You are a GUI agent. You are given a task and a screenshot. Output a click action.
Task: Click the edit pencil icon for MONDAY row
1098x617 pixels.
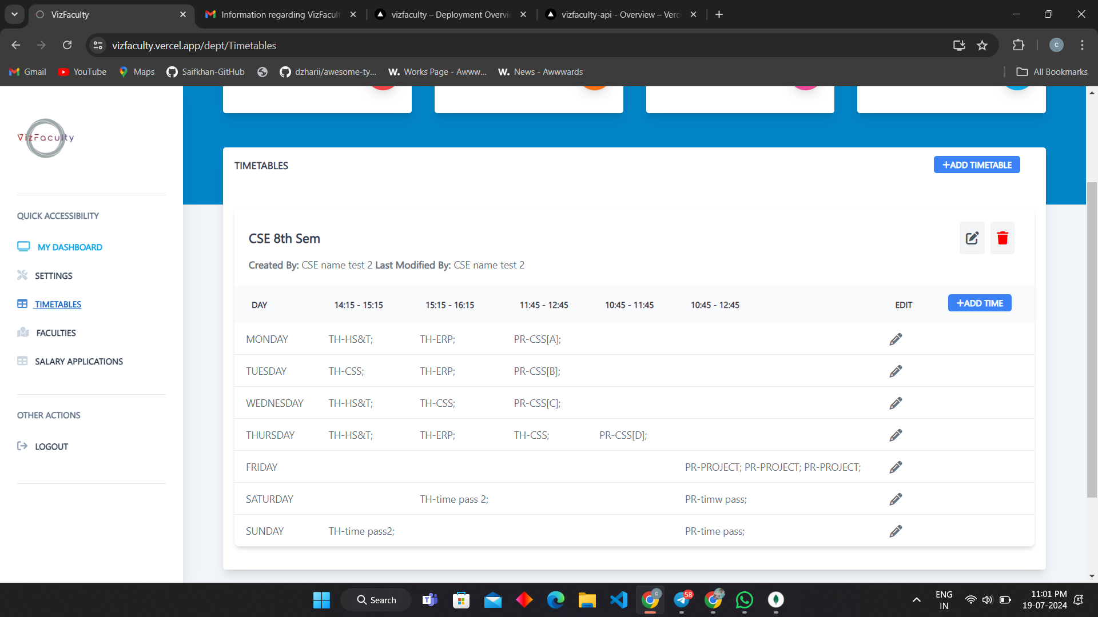[x=896, y=339]
